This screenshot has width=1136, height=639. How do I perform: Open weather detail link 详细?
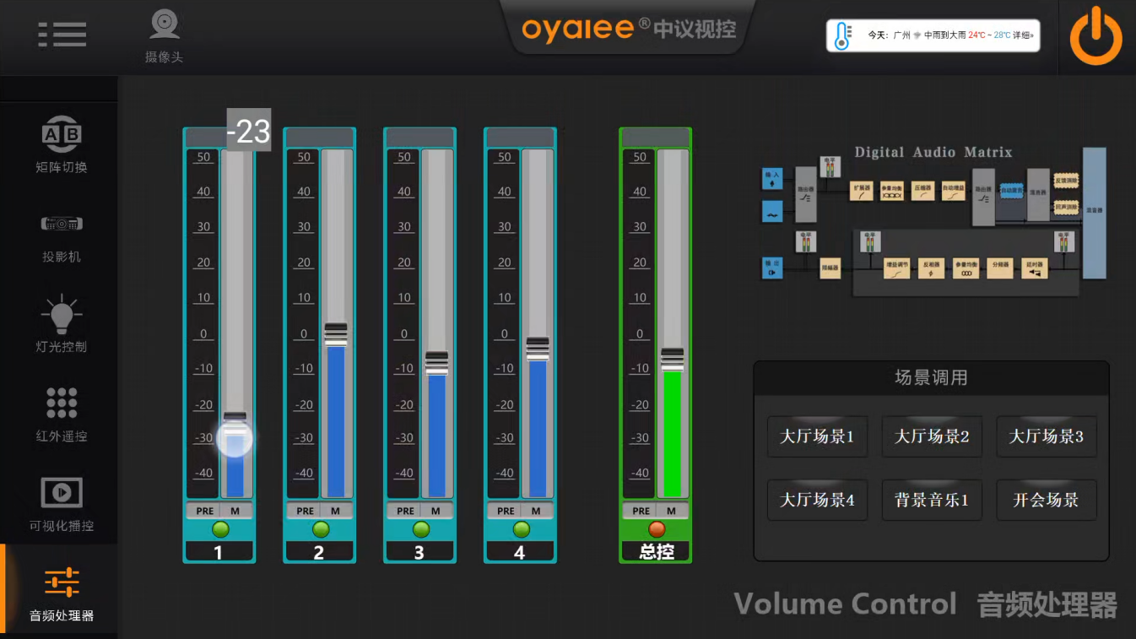click(1023, 35)
